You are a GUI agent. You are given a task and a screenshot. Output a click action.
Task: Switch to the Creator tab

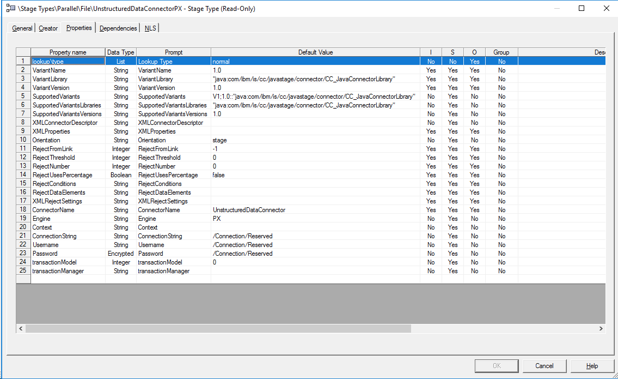(48, 28)
